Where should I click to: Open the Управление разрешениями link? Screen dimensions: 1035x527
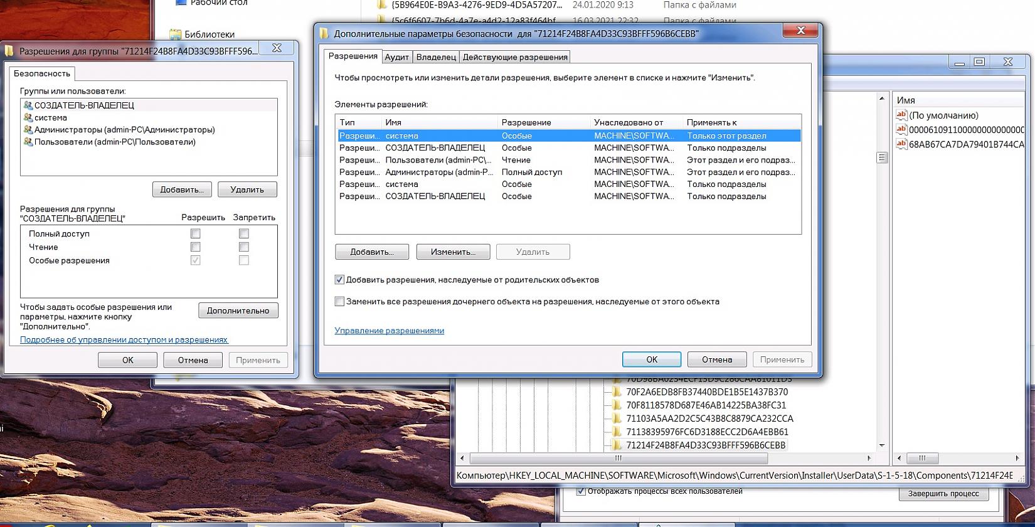pyautogui.click(x=389, y=331)
